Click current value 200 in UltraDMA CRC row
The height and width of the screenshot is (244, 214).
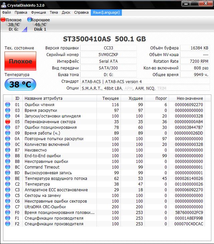tap(115, 207)
